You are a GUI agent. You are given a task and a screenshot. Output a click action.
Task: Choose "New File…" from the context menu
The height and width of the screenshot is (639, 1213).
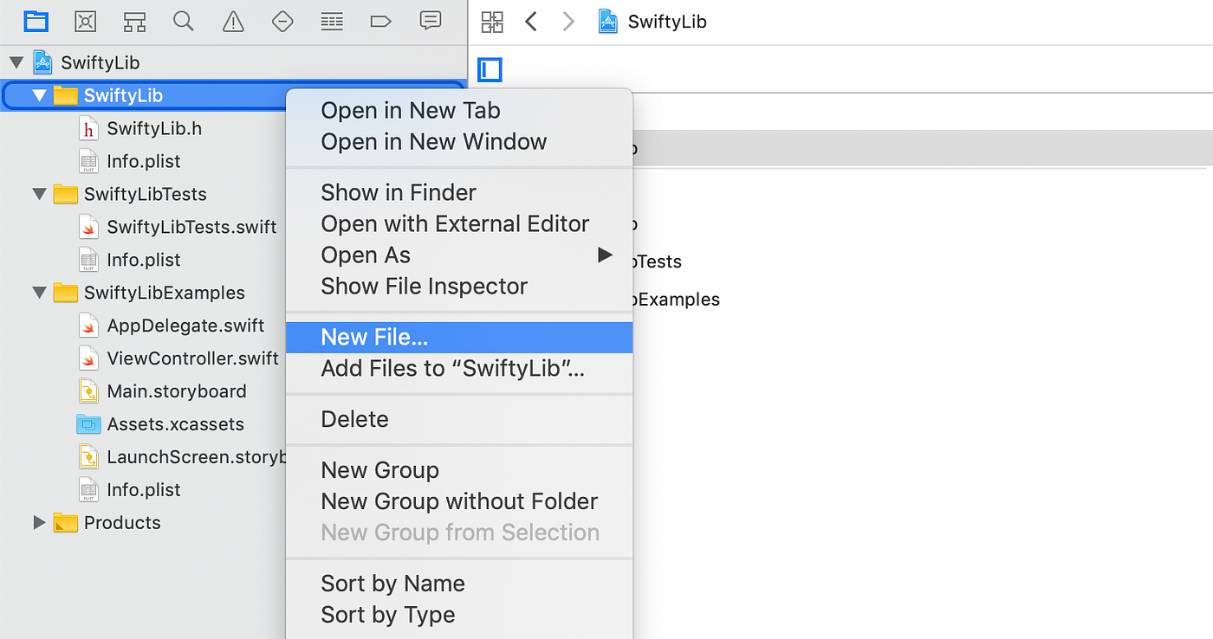coord(373,337)
